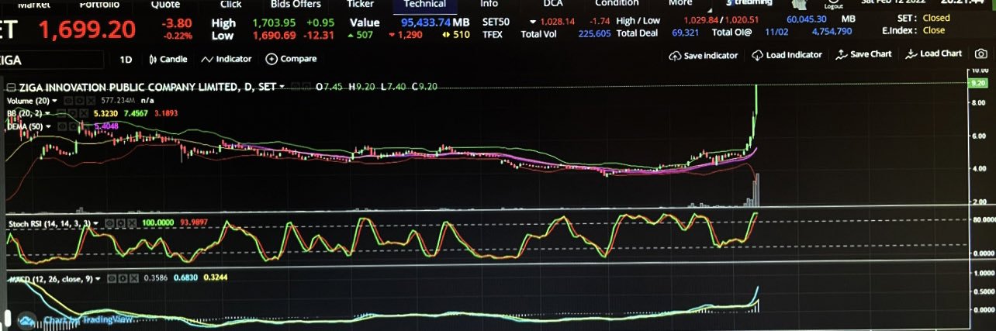This screenshot has width=996, height=331.
Task: Open the MACD settings icon
Action: (x=123, y=278)
